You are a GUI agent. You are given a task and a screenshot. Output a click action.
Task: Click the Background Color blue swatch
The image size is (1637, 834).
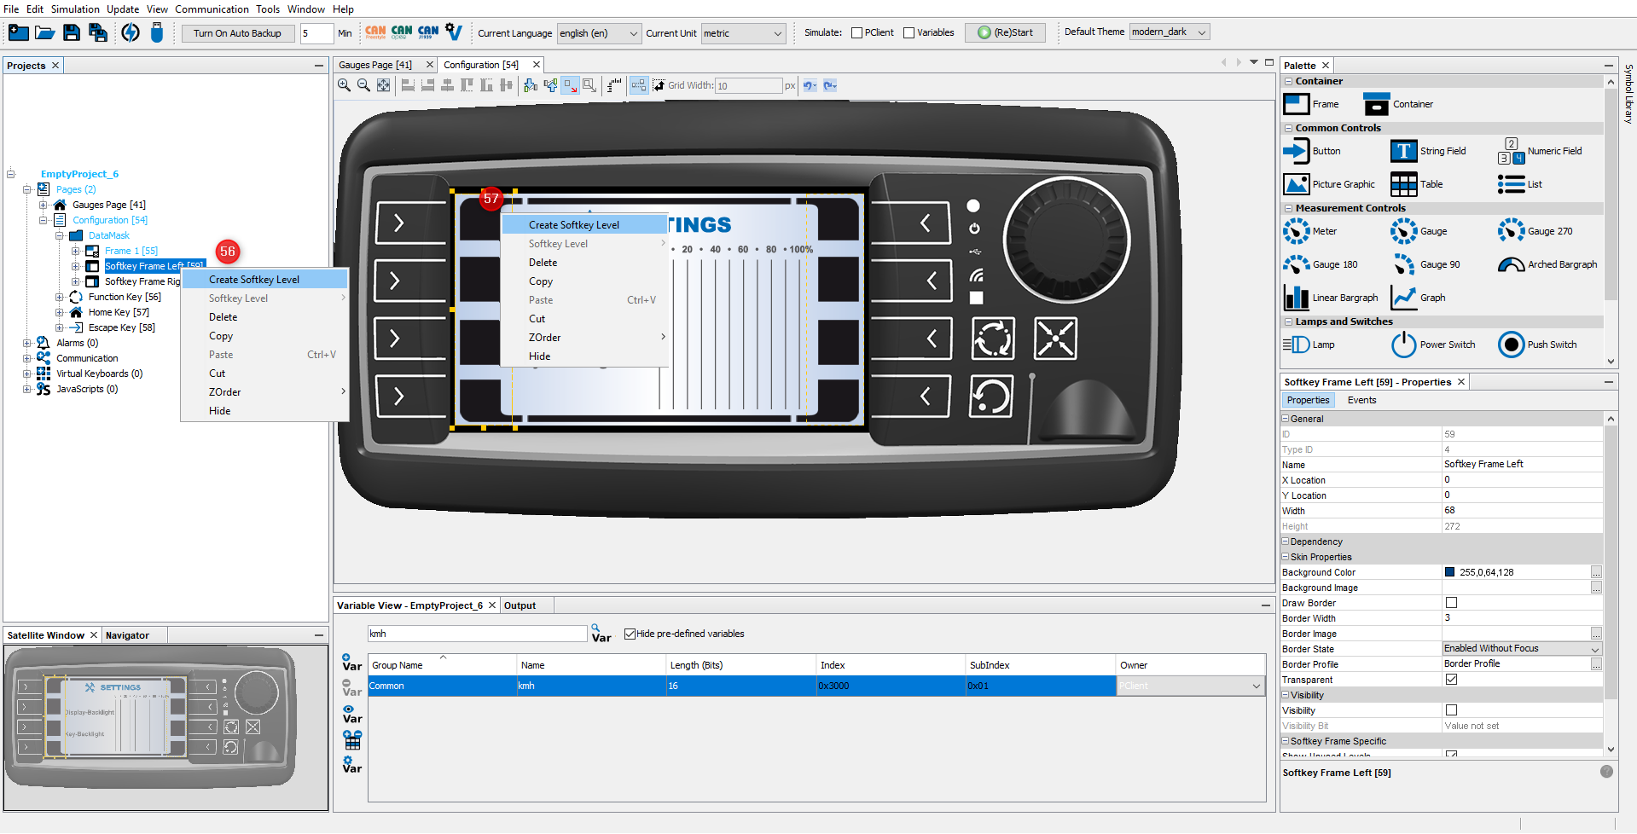(x=1449, y=572)
